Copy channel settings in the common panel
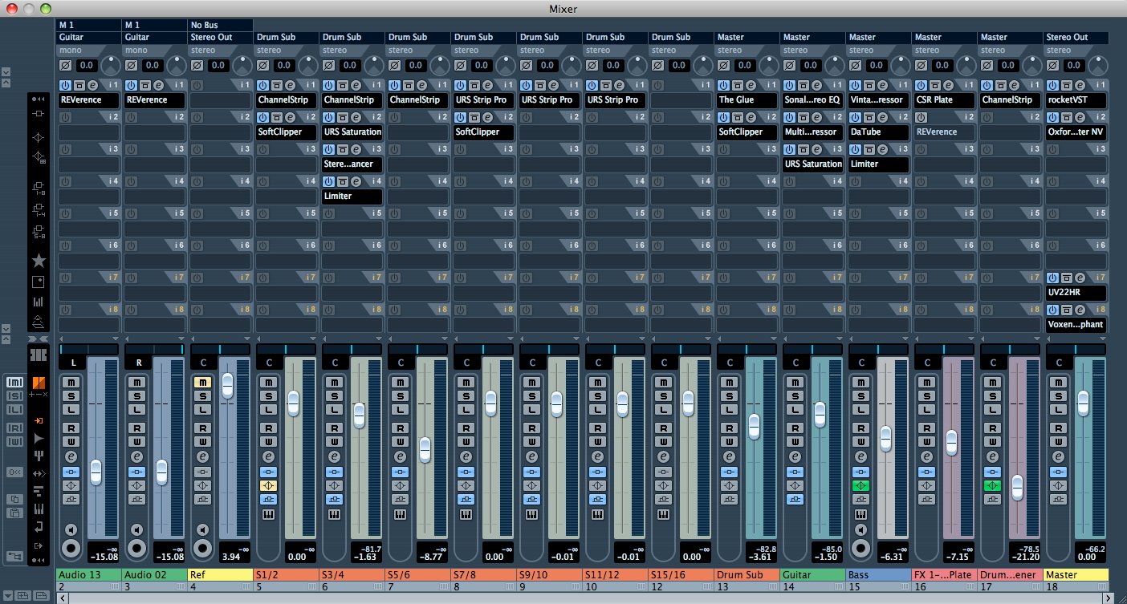The height and width of the screenshot is (604, 1127). tap(14, 499)
